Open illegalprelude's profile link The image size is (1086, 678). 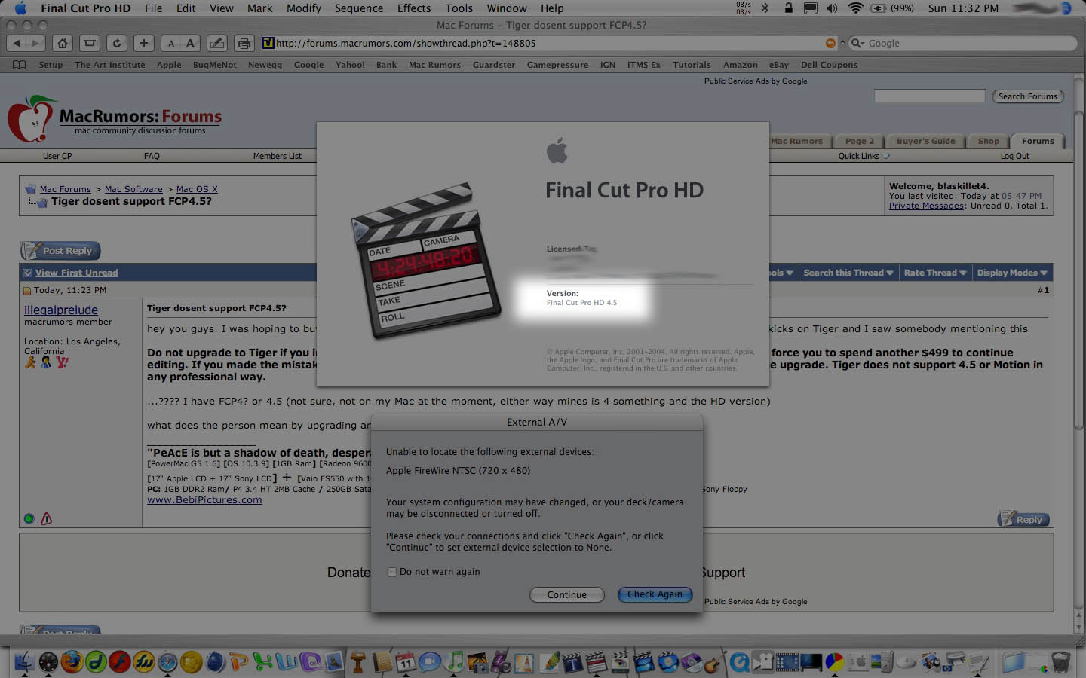pyautogui.click(x=61, y=310)
